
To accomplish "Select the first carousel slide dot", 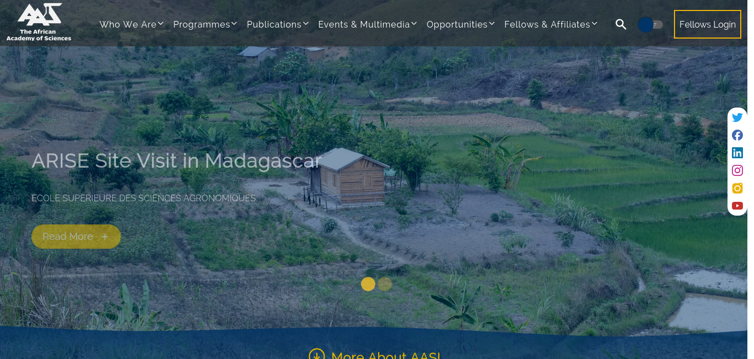I will pyautogui.click(x=368, y=284).
